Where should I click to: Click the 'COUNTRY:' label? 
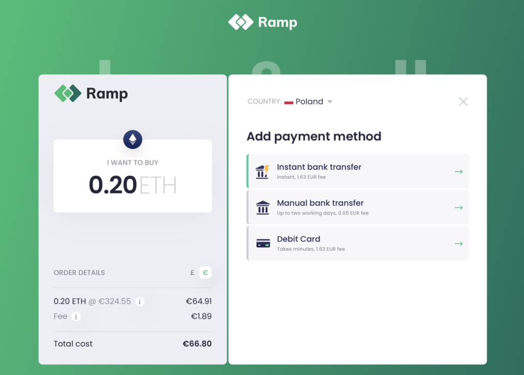tap(265, 102)
